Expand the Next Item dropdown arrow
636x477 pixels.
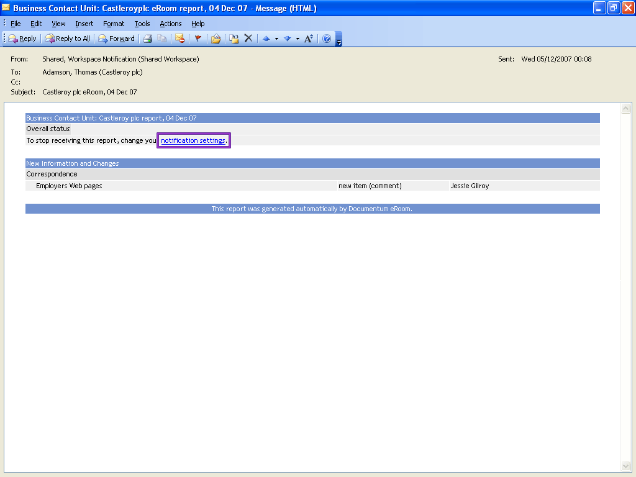[x=298, y=39]
